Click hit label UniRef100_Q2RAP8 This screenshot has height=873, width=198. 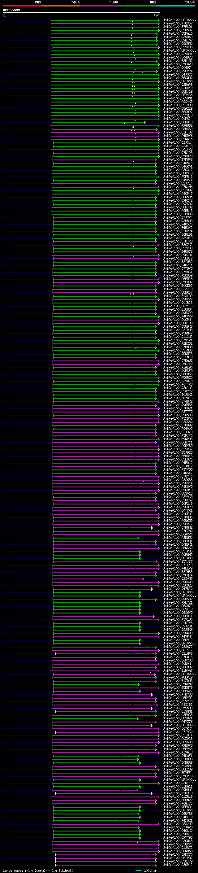click(178, 85)
